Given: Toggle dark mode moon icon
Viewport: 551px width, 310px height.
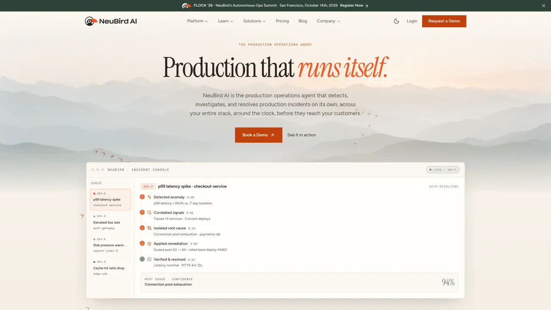Looking at the screenshot, I should click(x=396, y=21).
